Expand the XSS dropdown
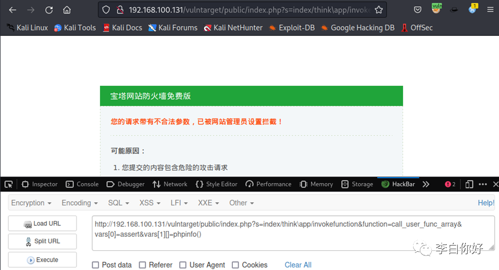Image resolution: width=499 pixels, height=270 pixels. [x=149, y=203]
